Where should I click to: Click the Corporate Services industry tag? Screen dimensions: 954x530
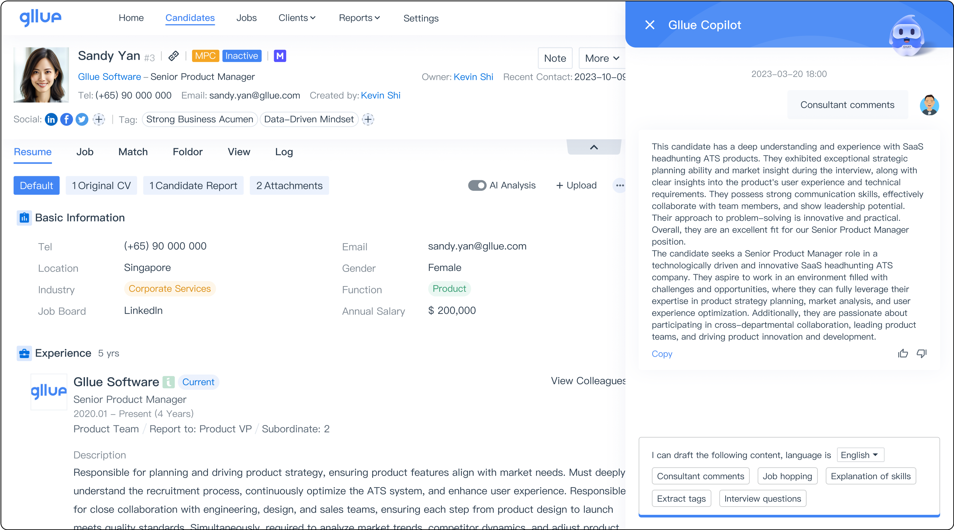170,289
